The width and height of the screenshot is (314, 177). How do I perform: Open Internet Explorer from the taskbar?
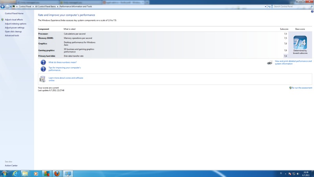click(15, 173)
